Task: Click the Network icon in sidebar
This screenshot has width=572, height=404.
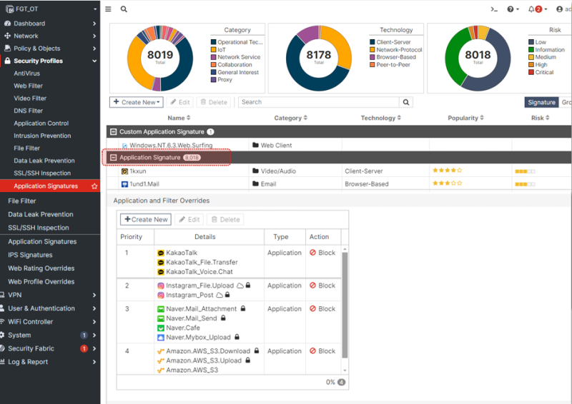Action: (x=7, y=36)
